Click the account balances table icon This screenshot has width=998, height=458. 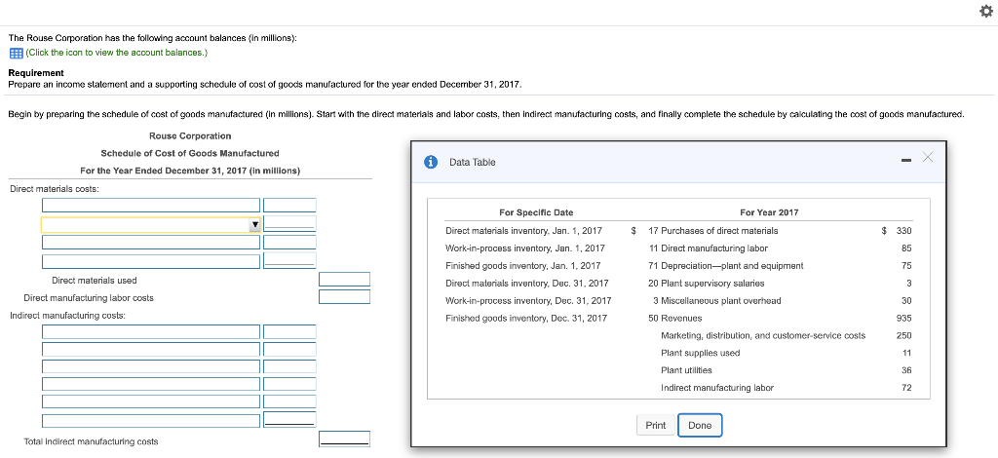pyautogui.click(x=15, y=53)
